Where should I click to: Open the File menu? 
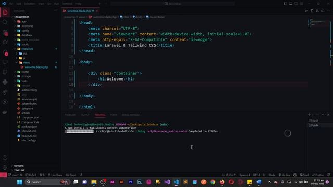[x=11, y=4]
